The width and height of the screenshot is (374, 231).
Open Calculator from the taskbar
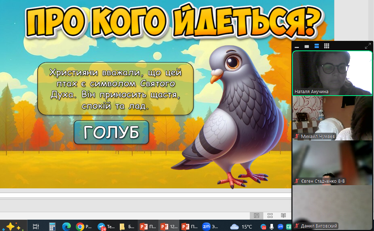[x=52, y=226]
